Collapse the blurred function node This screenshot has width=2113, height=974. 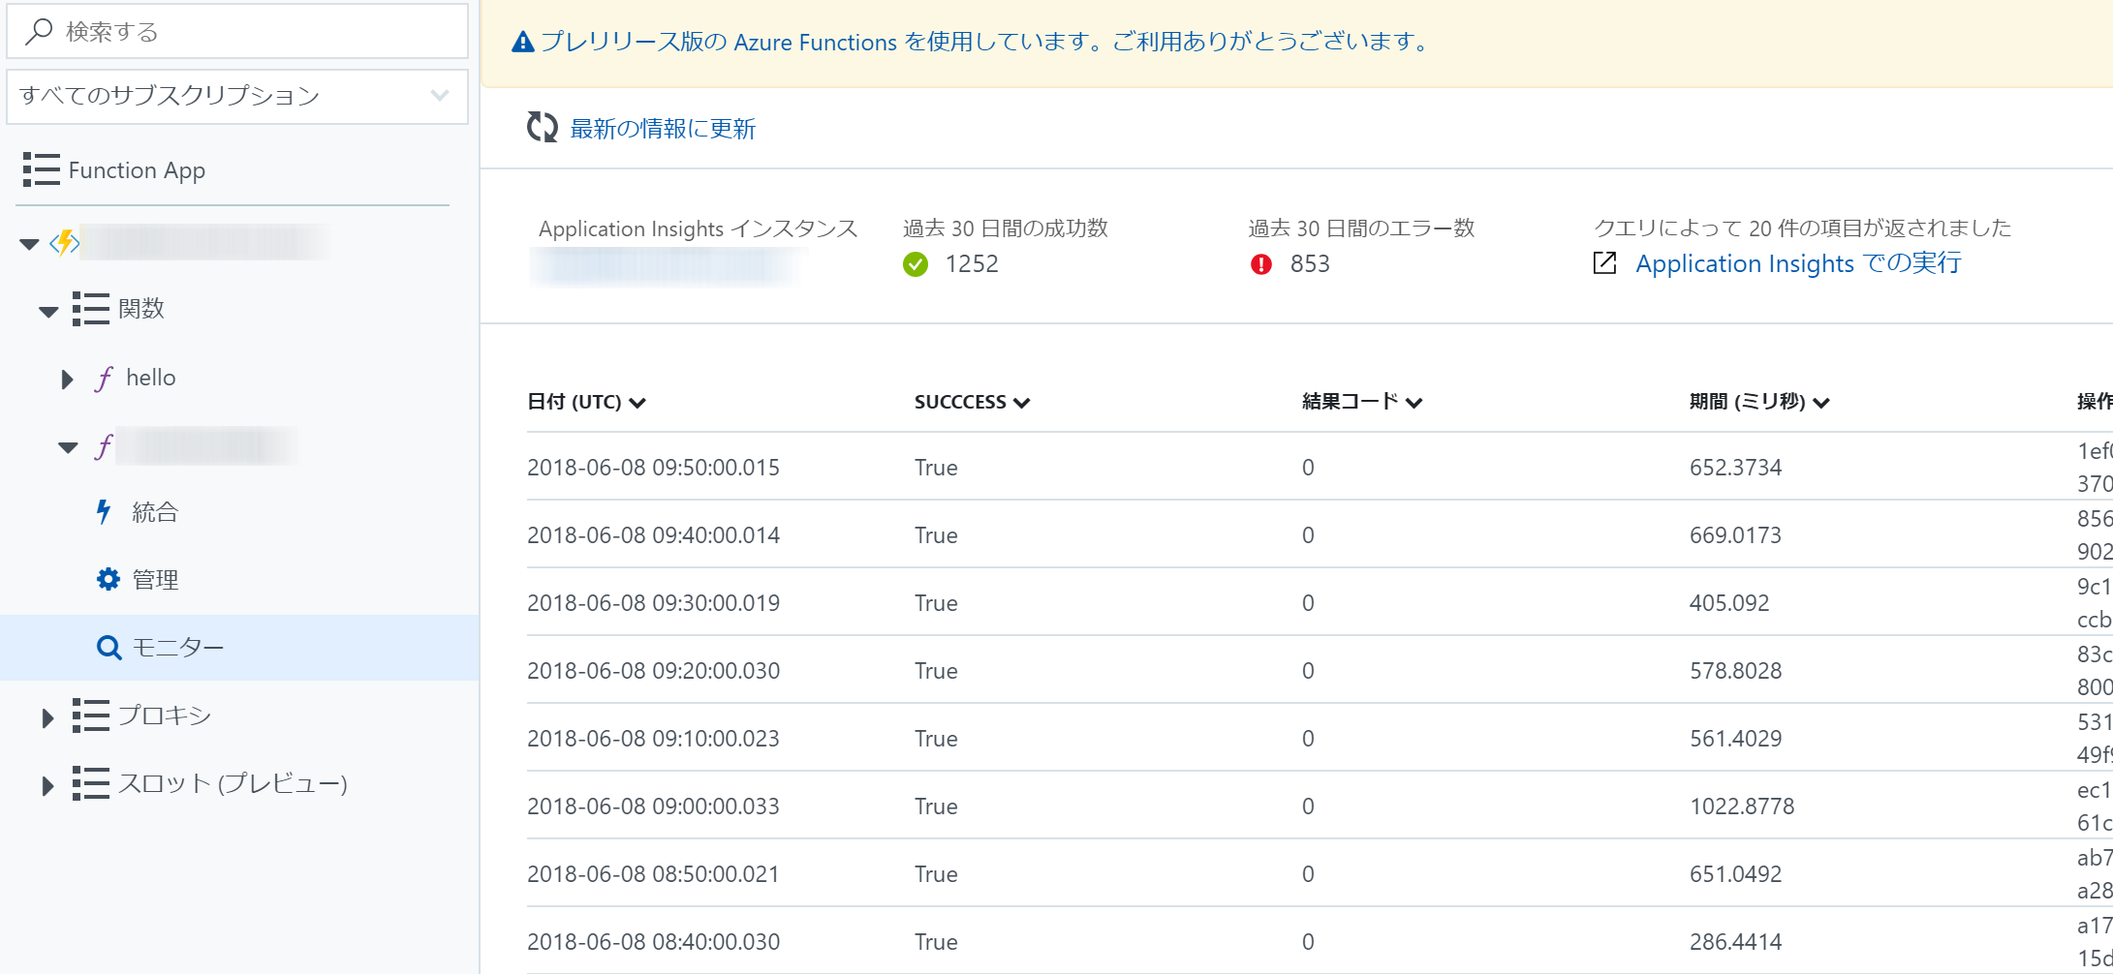(x=68, y=447)
